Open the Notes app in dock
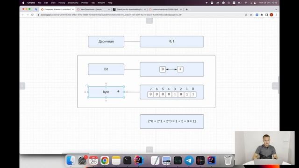 click(x=116, y=161)
